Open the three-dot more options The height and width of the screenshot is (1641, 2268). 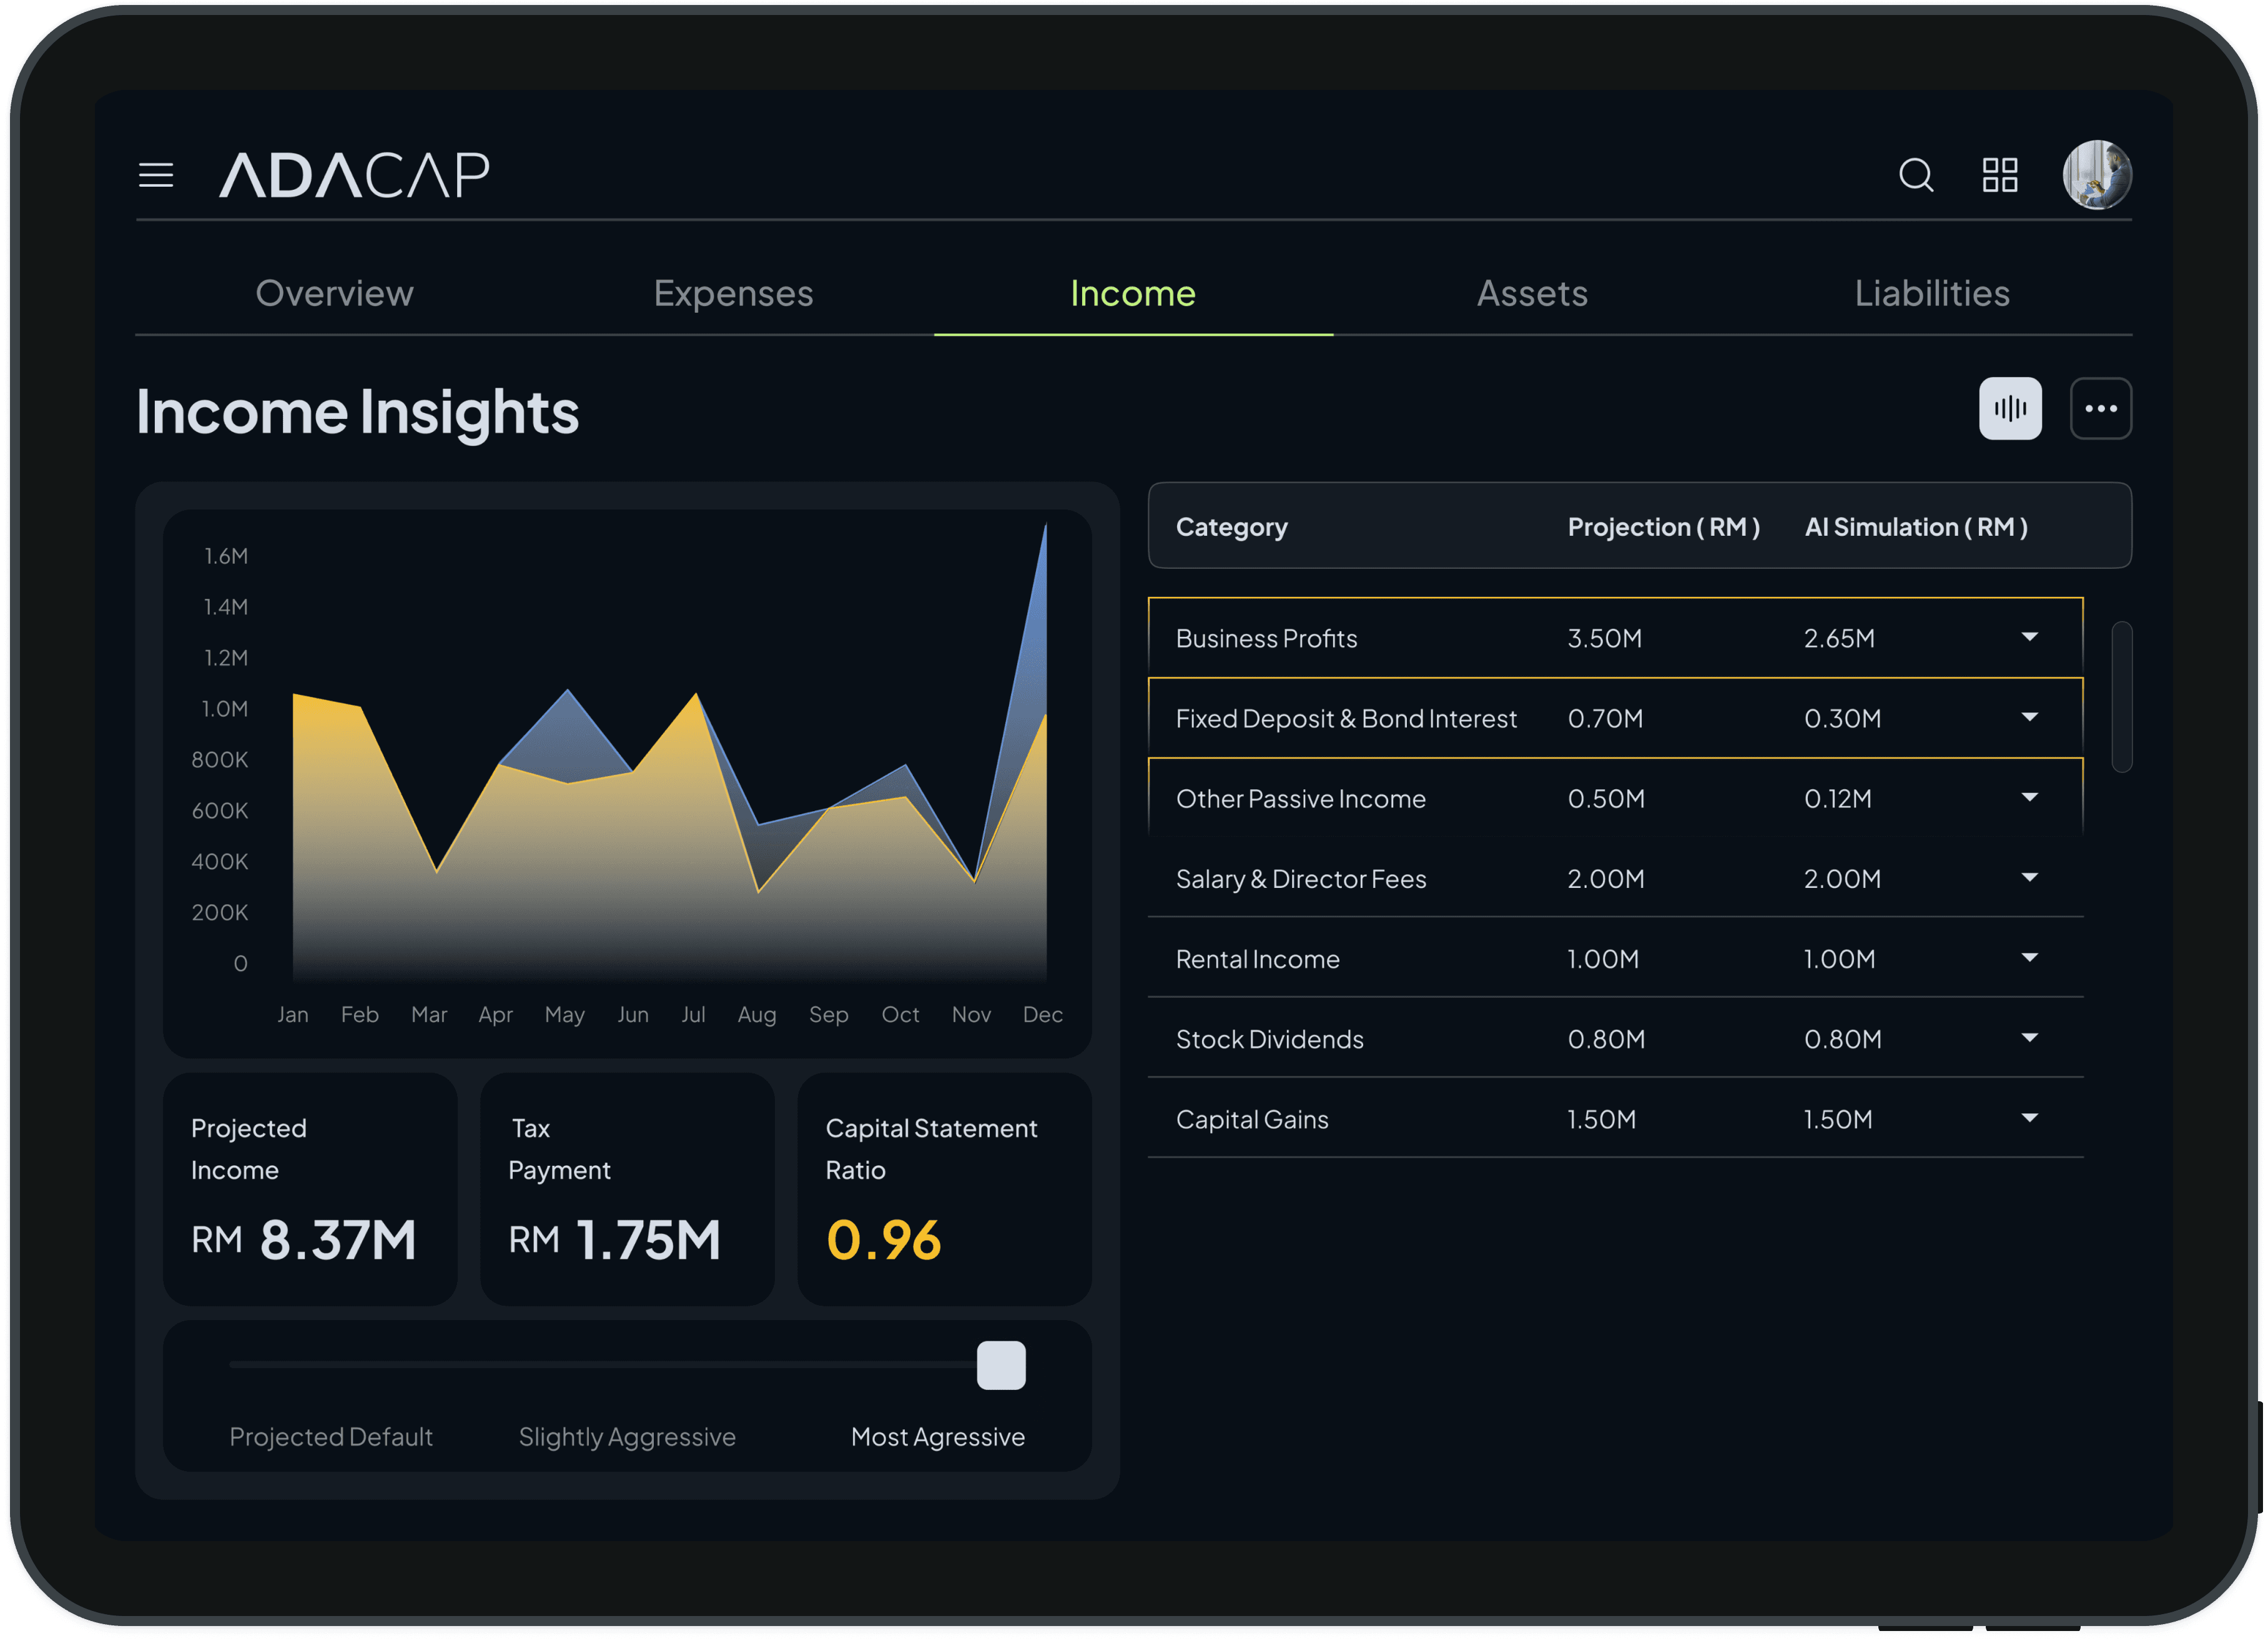pyautogui.click(x=2100, y=408)
